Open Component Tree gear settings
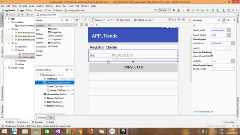The image size is (240, 135). [x=67, y=70]
